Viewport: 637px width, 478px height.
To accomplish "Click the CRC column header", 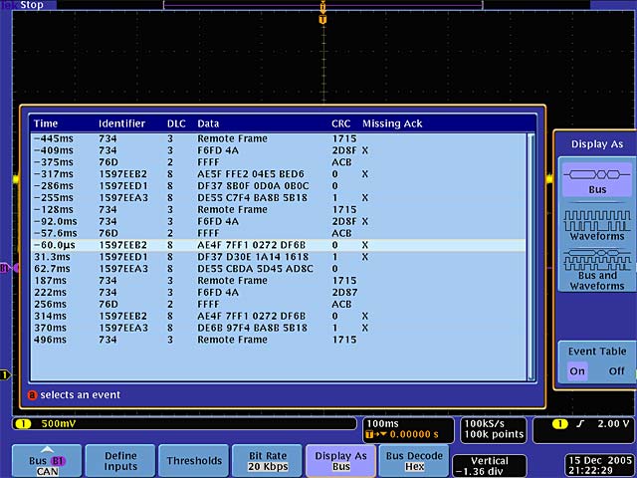I will point(340,123).
